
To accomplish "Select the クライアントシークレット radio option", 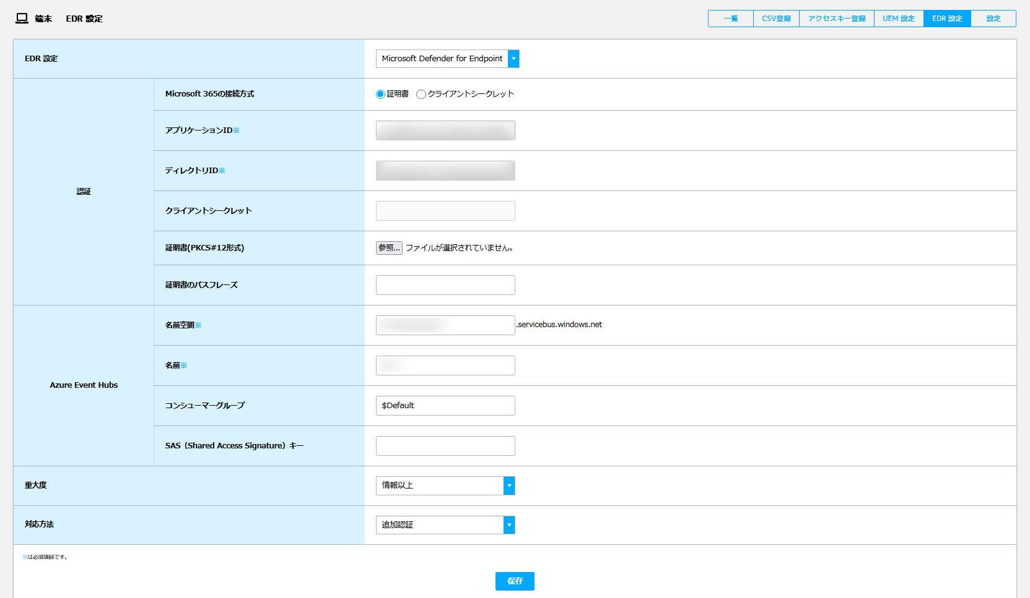I will coord(421,95).
